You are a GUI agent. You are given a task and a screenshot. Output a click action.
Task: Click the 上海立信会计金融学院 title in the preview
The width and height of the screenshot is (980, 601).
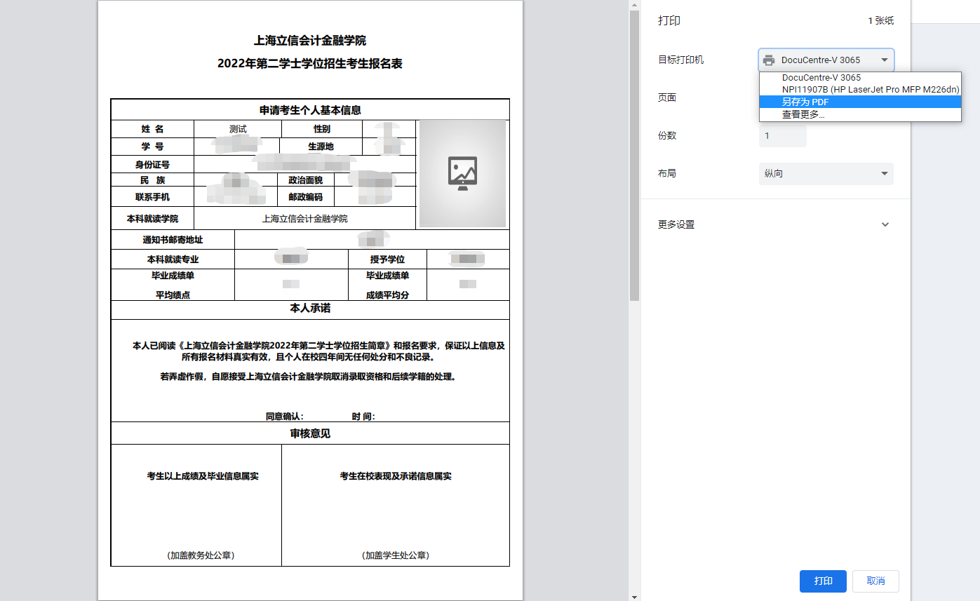tap(310, 41)
